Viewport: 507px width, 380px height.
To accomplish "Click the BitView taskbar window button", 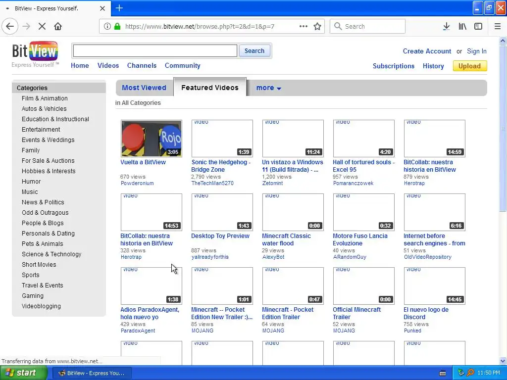I will tap(92, 373).
